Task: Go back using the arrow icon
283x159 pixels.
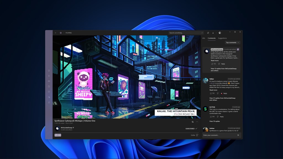Action: tap(56, 33)
